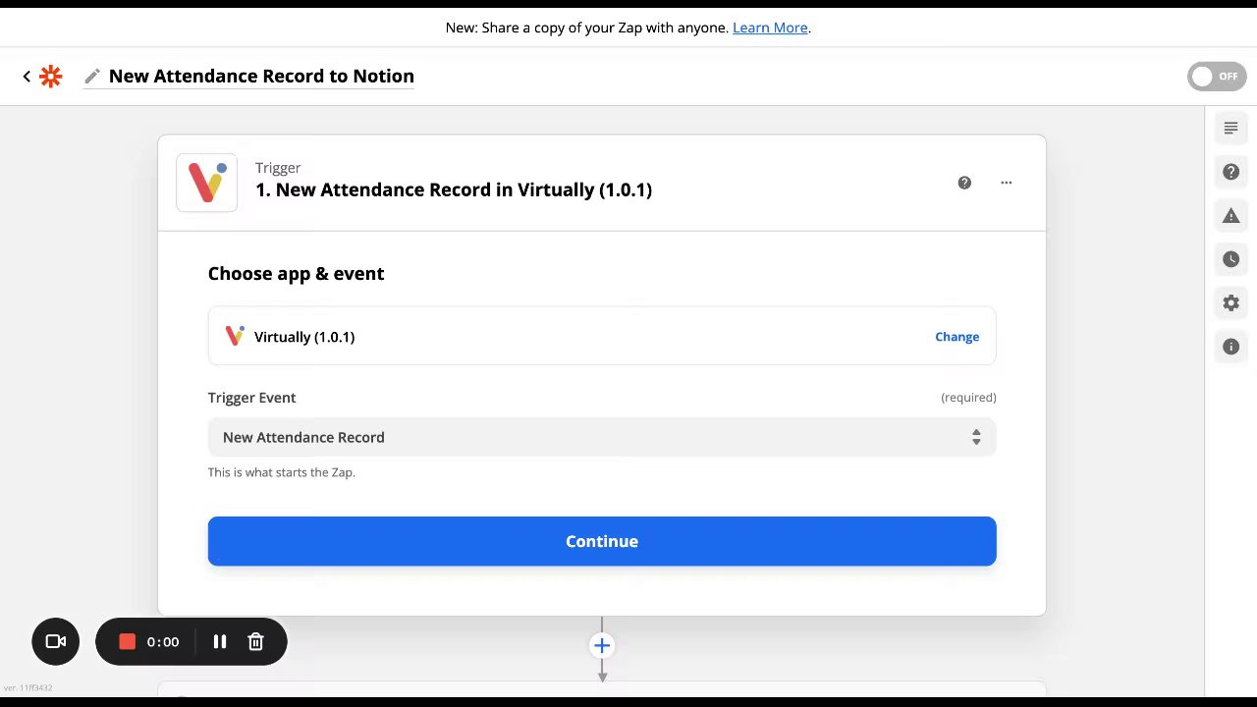Click the orange Zapier logo
Screen dimensions: 1257x707
(x=51, y=77)
